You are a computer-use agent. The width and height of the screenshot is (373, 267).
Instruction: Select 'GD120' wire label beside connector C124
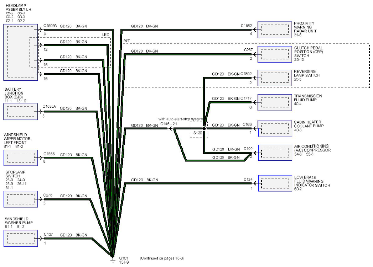click(137, 180)
